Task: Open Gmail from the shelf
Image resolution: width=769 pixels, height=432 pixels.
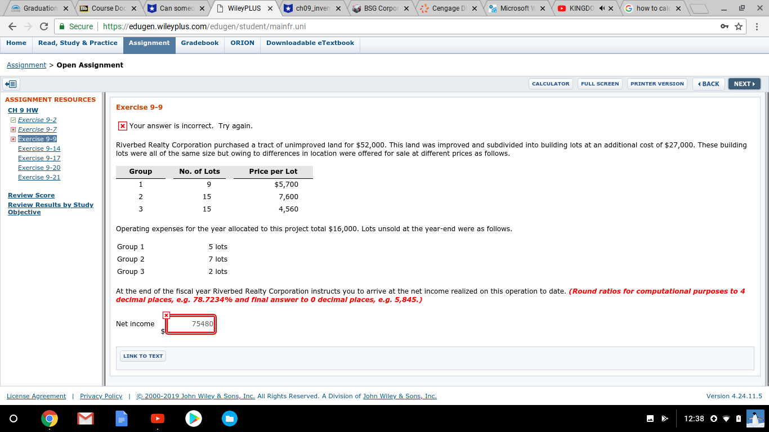Action: [86, 418]
